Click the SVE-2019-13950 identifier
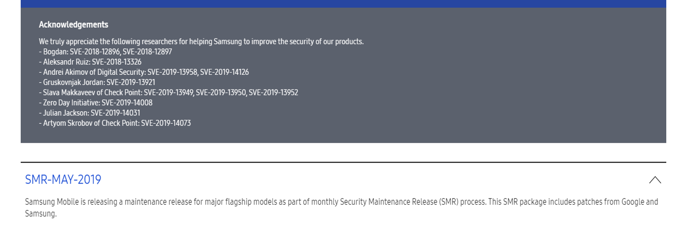687x239 pixels. 220,92
